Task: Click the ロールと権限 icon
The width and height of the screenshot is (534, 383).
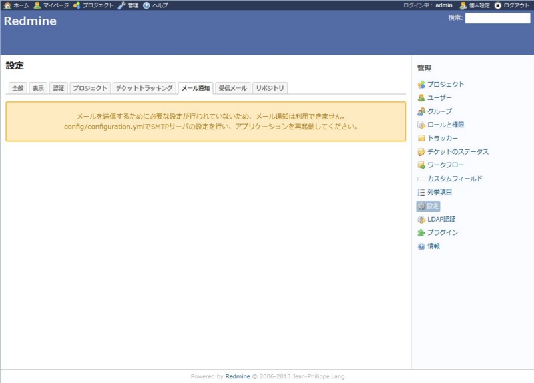Action: pyautogui.click(x=421, y=125)
